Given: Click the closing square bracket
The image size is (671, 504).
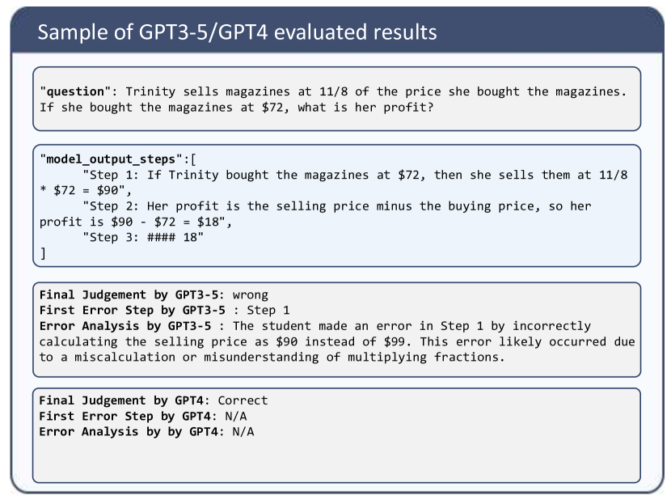Looking at the screenshot, I should point(43,253).
